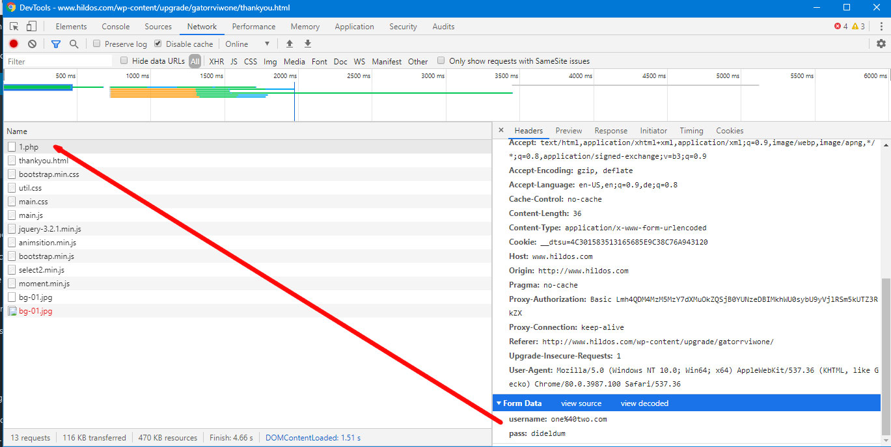Open the Memory panel

point(305,27)
